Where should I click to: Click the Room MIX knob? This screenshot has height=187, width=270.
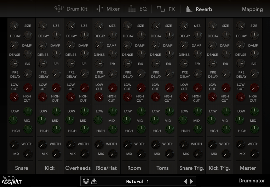(x=141, y=154)
